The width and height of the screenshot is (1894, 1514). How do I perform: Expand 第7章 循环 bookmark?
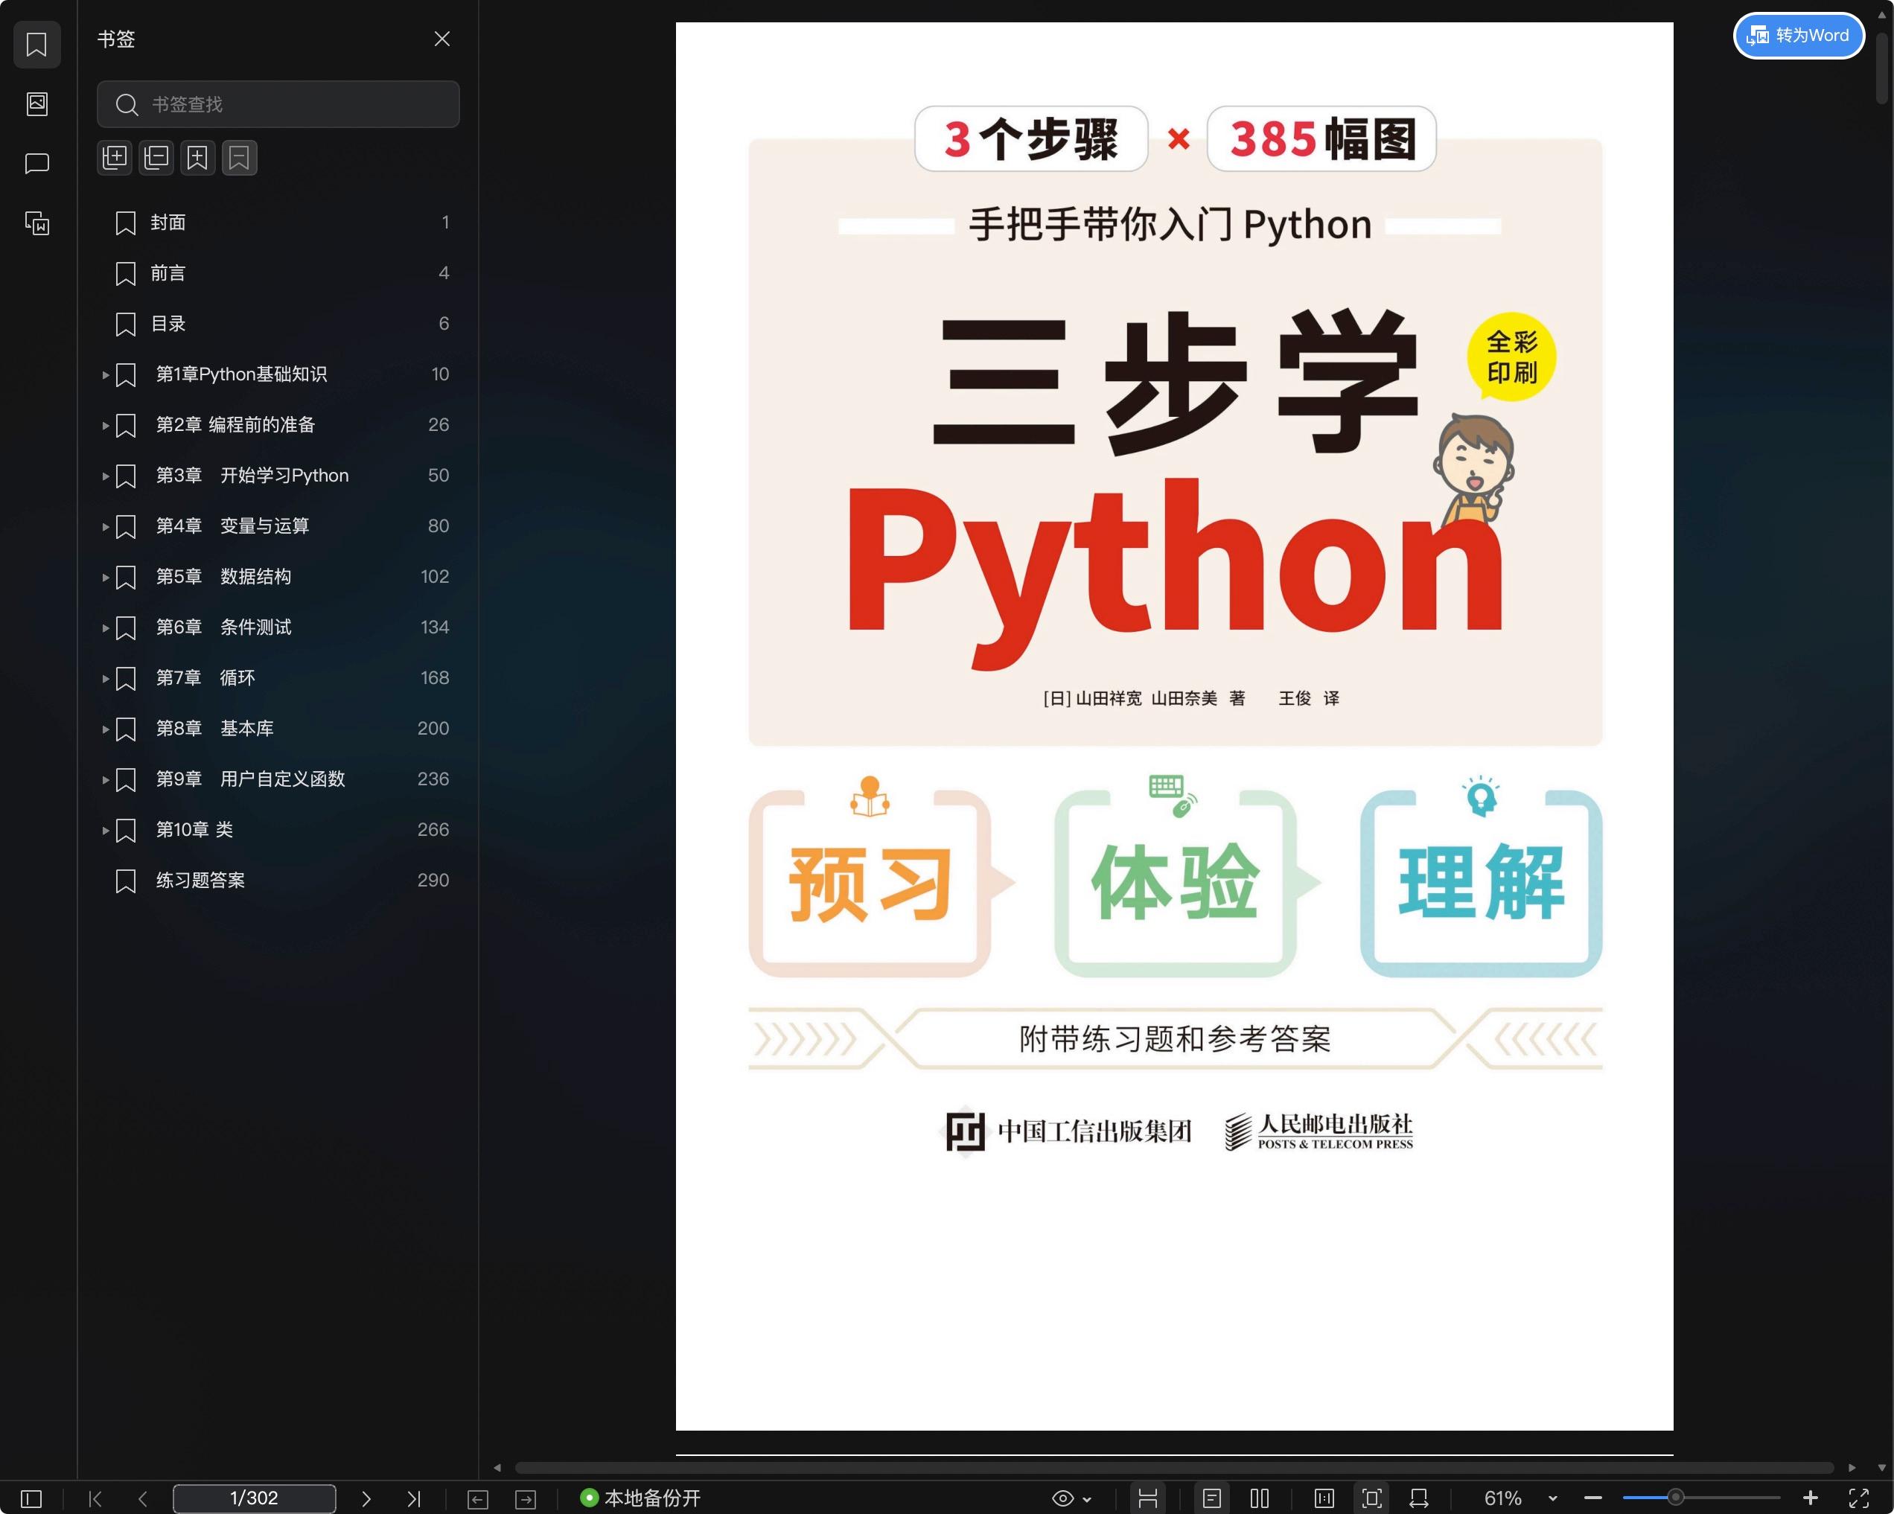point(106,678)
